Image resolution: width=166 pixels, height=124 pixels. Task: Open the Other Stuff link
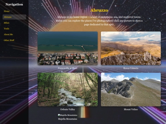[9, 40]
